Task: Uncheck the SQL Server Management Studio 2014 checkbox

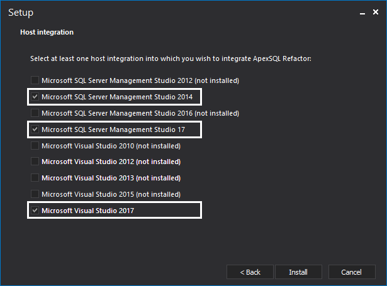Action: tap(35, 96)
